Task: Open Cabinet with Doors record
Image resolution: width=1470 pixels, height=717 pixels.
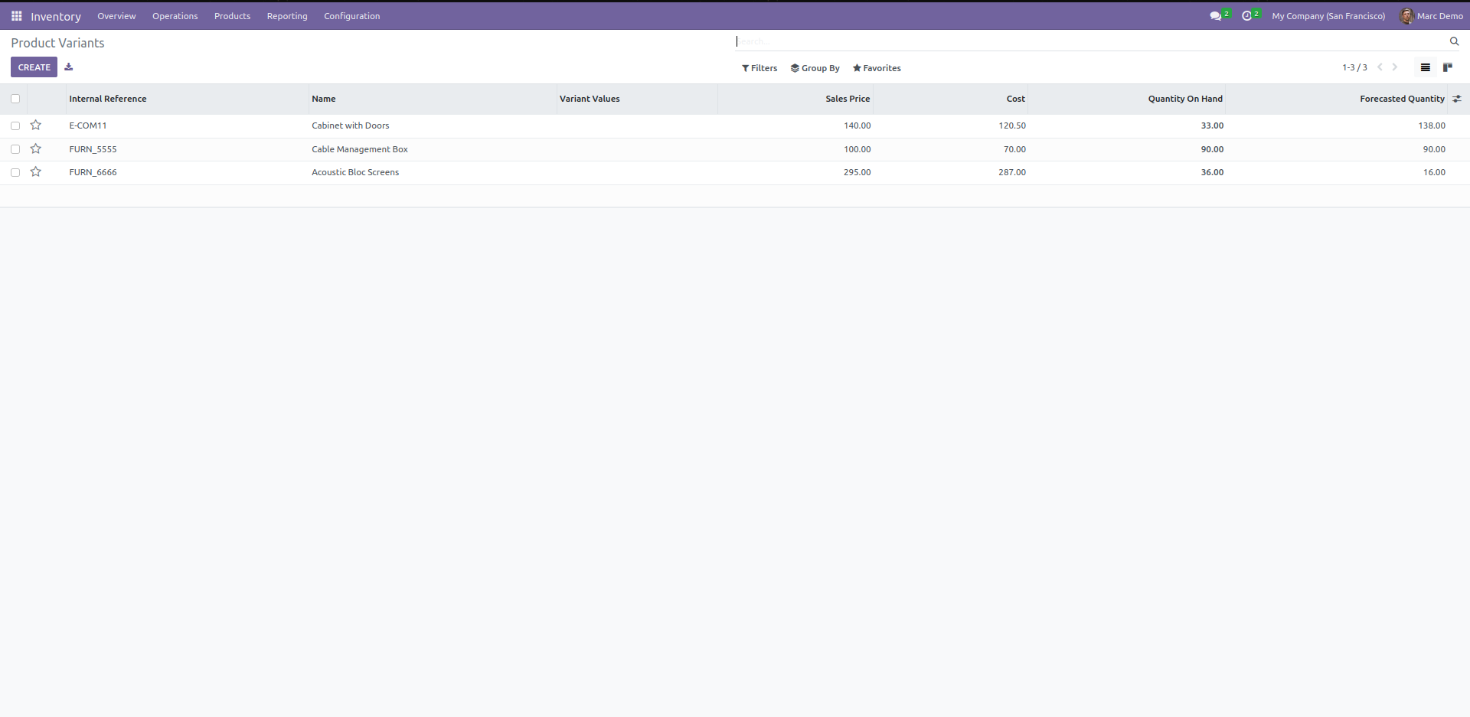Action: [351, 125]
